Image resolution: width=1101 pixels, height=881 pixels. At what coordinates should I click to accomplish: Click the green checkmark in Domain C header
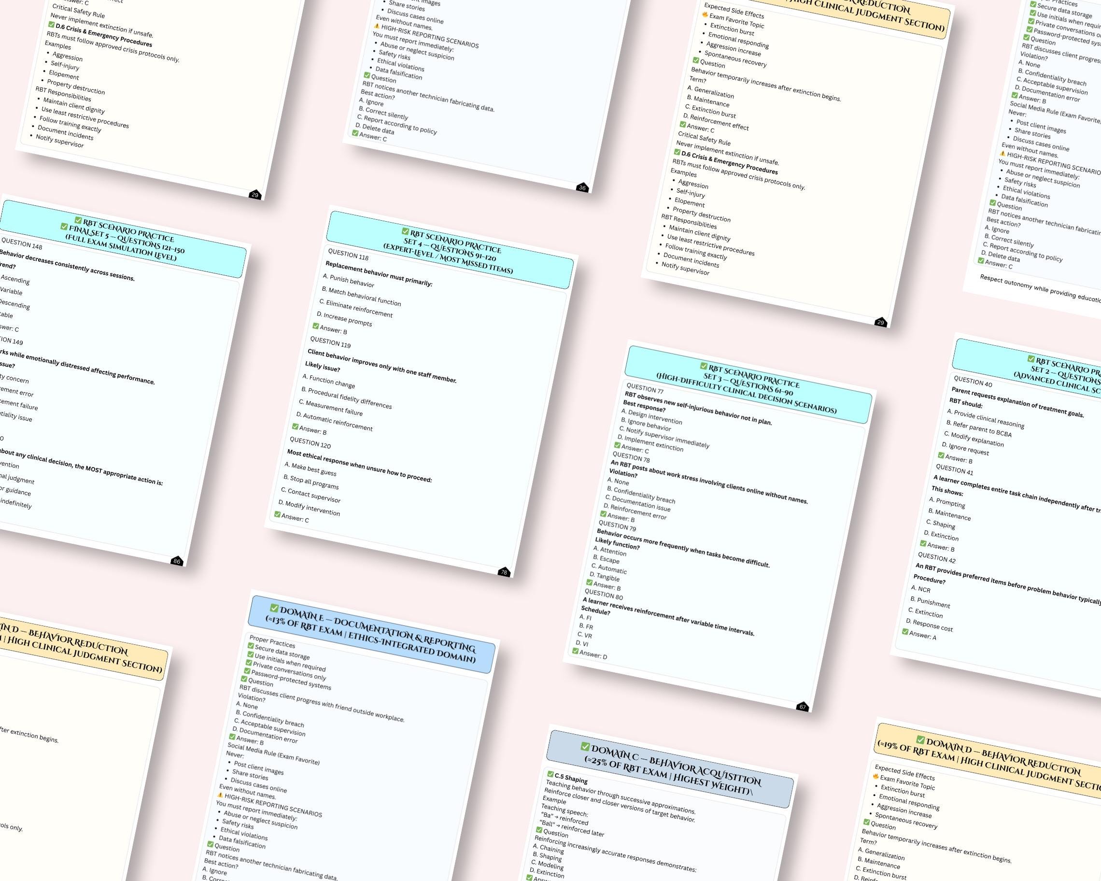[585, 746]
